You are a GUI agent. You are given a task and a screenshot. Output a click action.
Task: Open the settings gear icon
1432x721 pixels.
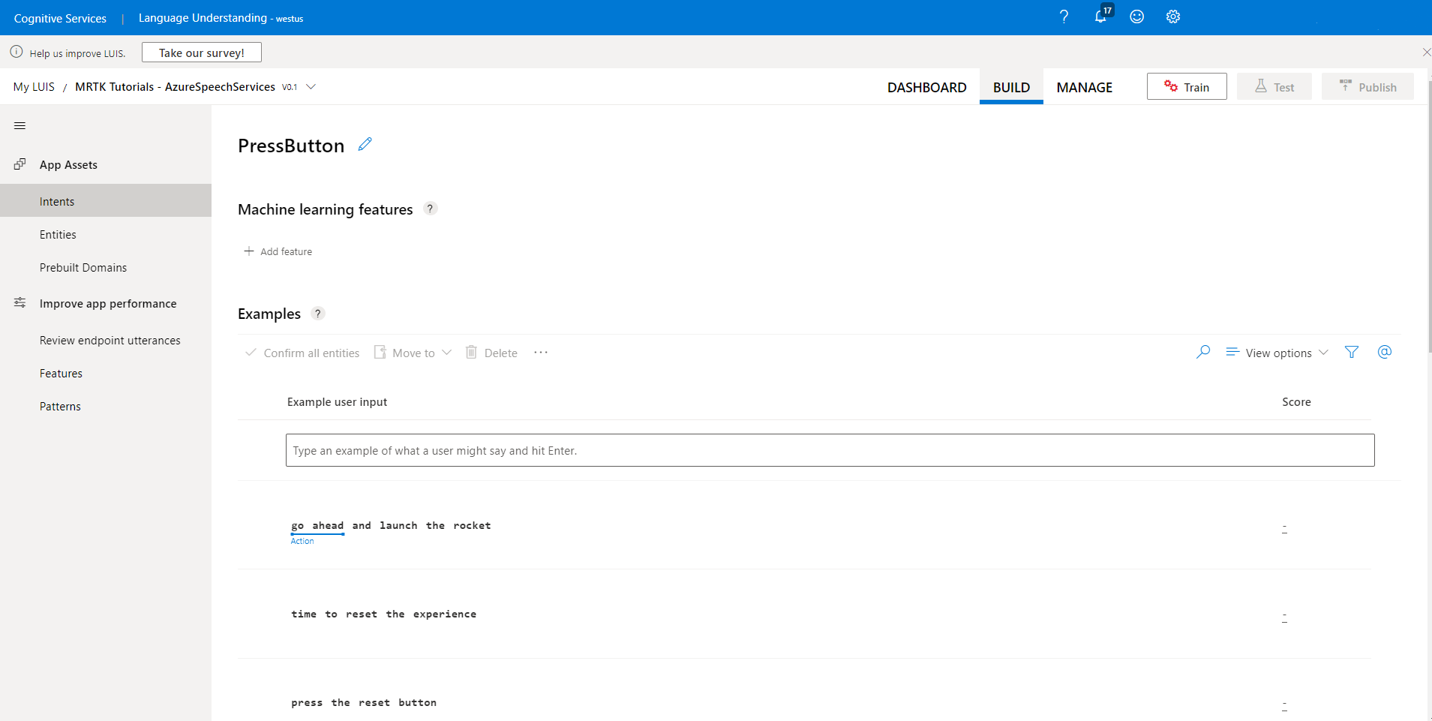(1173, 17)
